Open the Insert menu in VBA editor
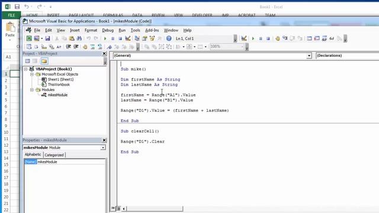Screen dimensions: 379x213 (x=75, y=30)
